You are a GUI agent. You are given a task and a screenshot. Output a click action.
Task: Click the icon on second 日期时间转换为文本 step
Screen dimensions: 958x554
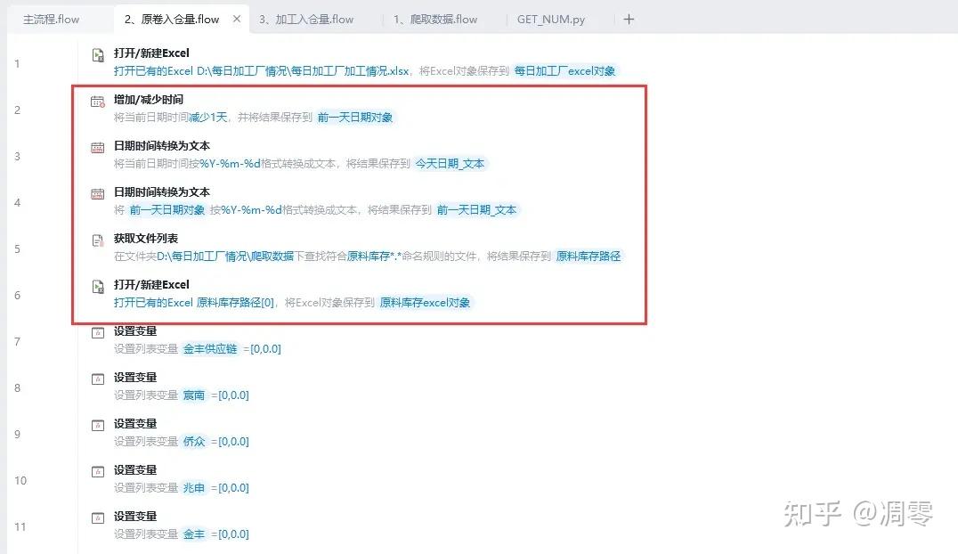pos(98,196)
